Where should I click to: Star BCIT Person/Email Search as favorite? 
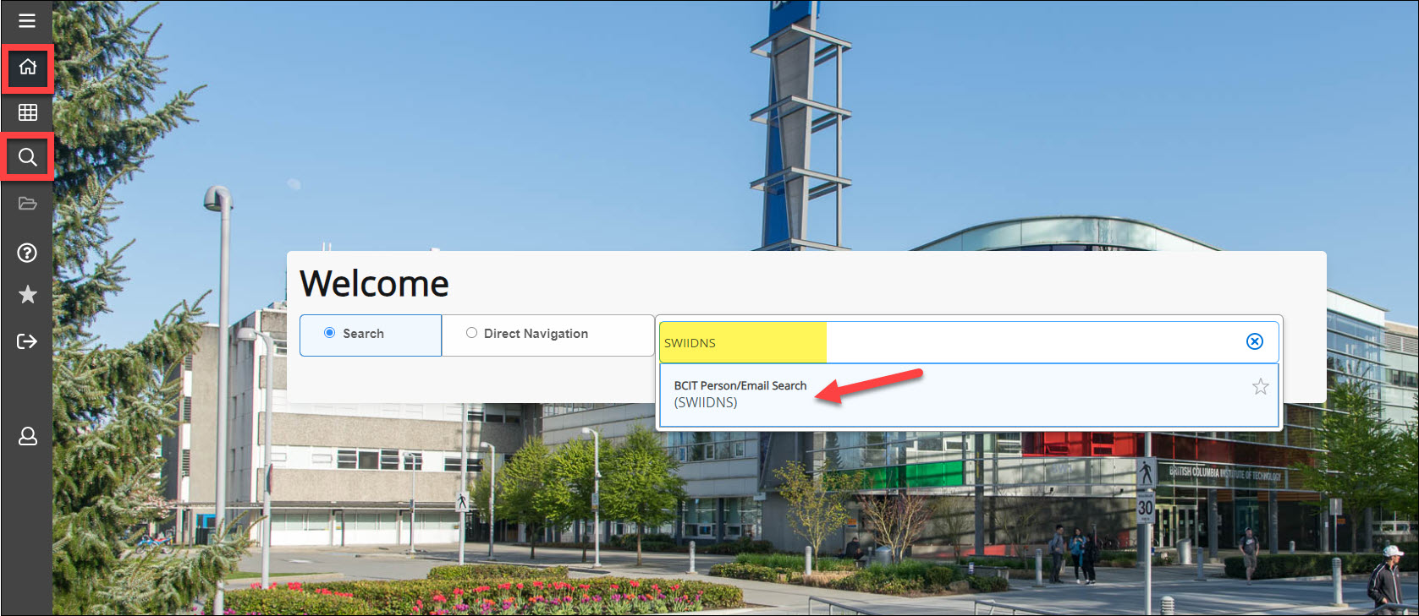[x=1261, y=387]
